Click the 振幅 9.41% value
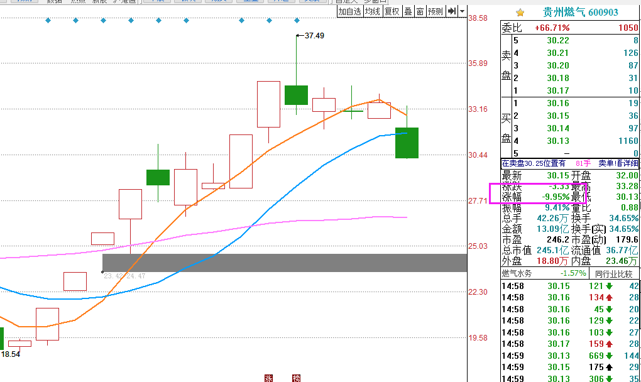The image size is (641, 382). [x=557, y=207]
